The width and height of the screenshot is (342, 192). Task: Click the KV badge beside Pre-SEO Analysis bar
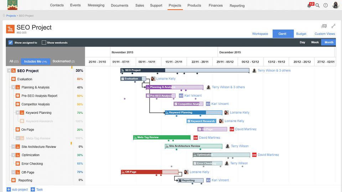[x=181, y=96]
